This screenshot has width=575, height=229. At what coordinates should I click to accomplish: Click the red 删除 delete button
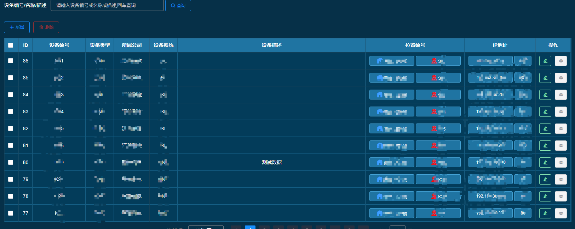pos(46,27)
